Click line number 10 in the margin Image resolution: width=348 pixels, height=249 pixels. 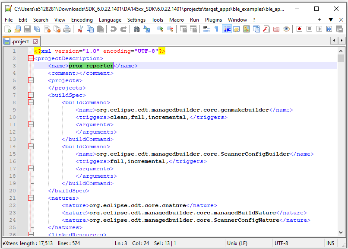(13, 117)
